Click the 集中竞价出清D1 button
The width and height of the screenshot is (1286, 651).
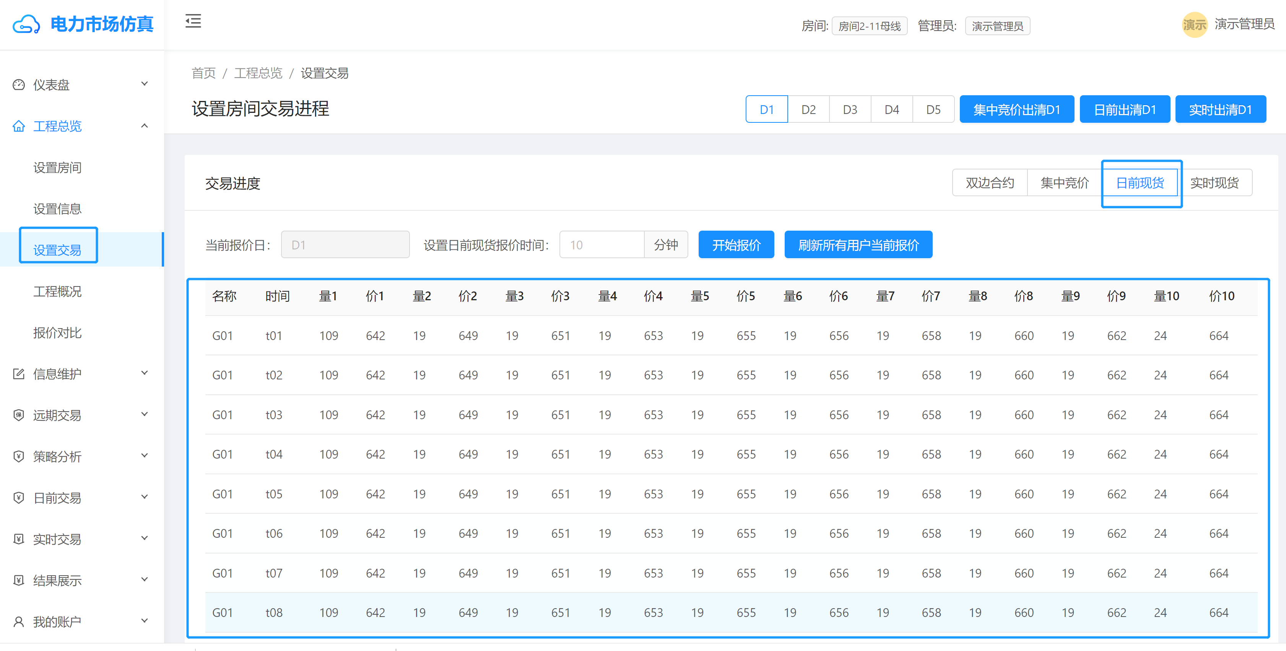click(1017, 109)
